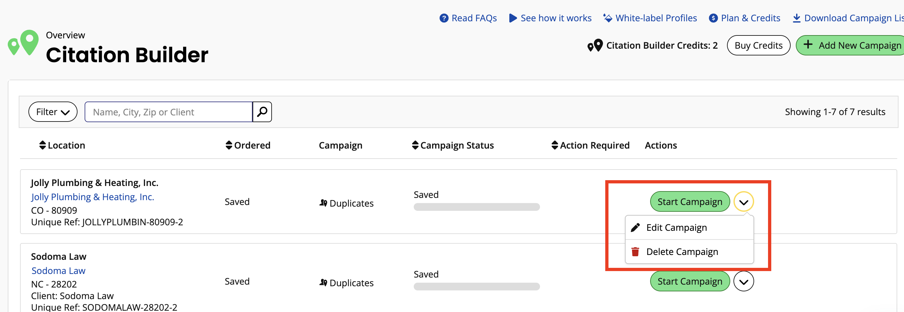Screen dimensions: 904x312
Task: Open the See how it works video link
Action: tap(550, 18)
